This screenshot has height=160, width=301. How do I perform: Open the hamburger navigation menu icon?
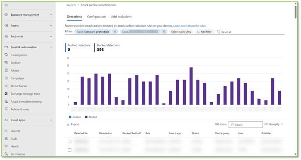pos(6,5)
